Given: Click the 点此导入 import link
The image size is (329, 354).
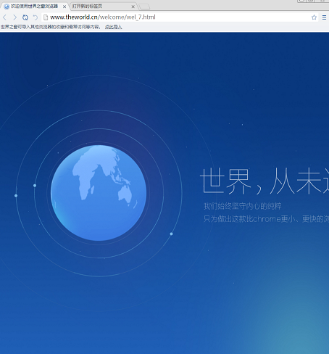Looking at the screenshot, I should pos(114,27).
